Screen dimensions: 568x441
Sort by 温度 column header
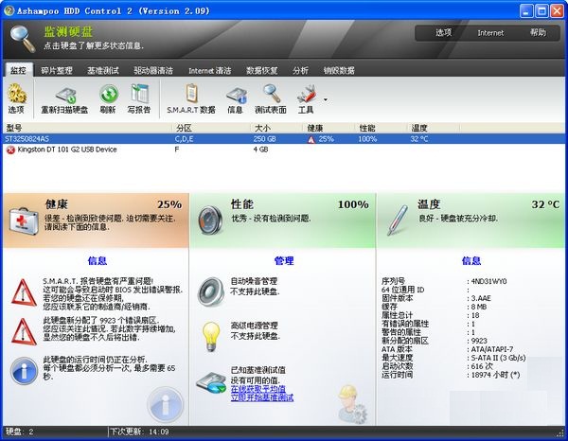pyautogui.click(x=434, y=128)
